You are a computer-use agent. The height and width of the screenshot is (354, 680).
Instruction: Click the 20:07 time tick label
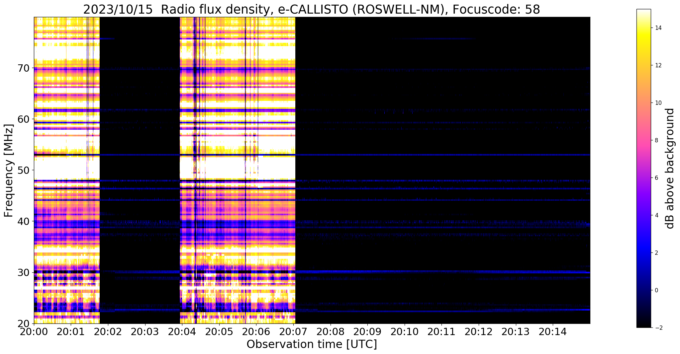coord(293,331)
